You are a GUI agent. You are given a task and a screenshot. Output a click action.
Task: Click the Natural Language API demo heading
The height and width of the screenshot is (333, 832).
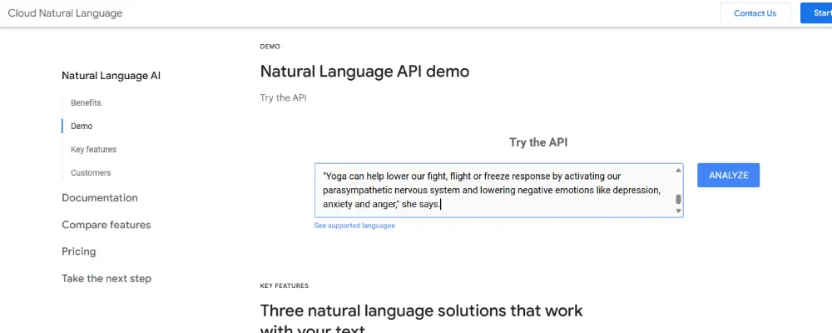pyautogui.click(x=364, y=72)
